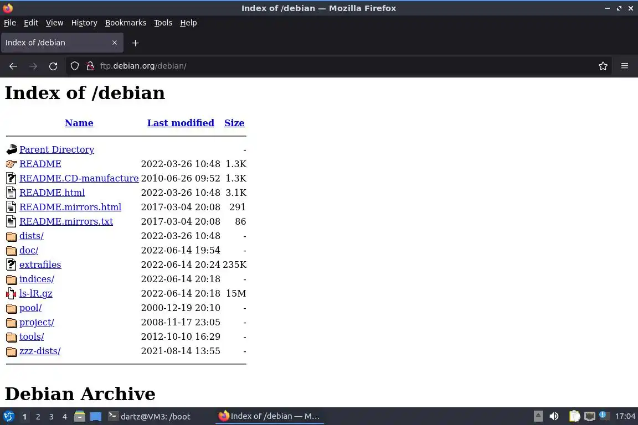Open the README.html link
This screenshot has height=425, width=638.
pyautogui.click(x=52, y=193)
